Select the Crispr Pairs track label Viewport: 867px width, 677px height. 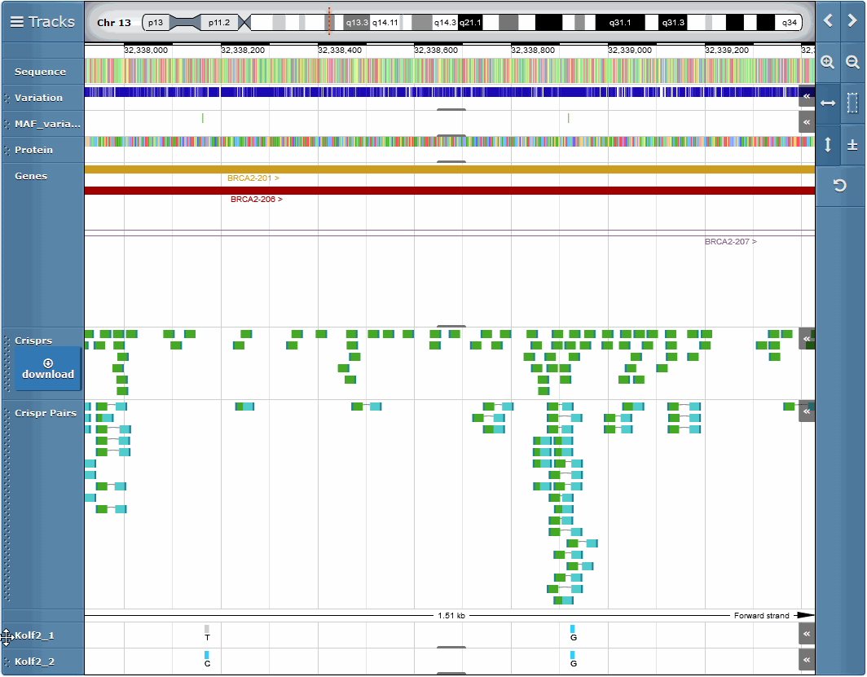[46, 413]
